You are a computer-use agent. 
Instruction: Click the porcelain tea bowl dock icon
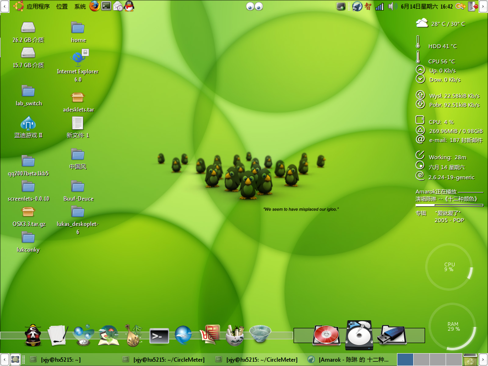coord(260,334)
